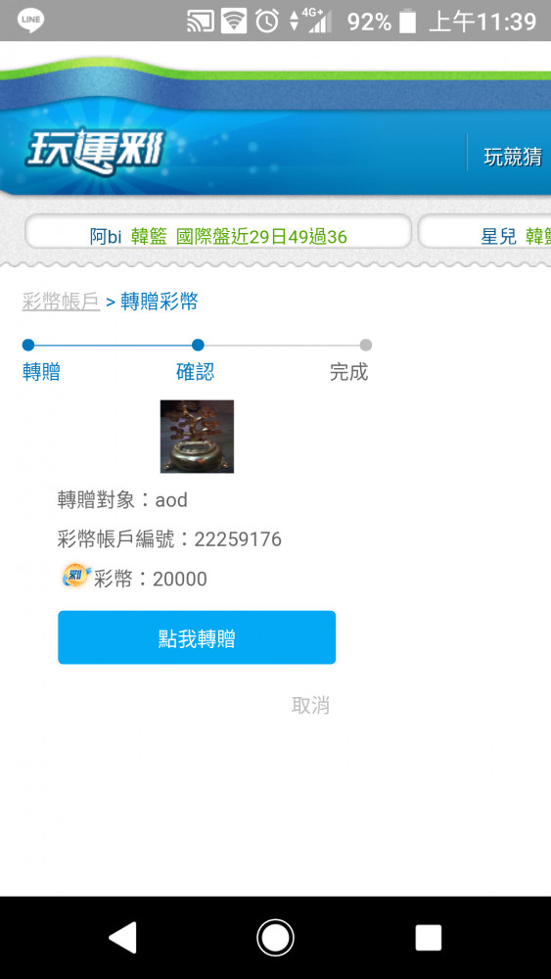This screenshot has height=979, width=551.
Task: Select the 確認 step marker dot
Action: tap(198, 345)
